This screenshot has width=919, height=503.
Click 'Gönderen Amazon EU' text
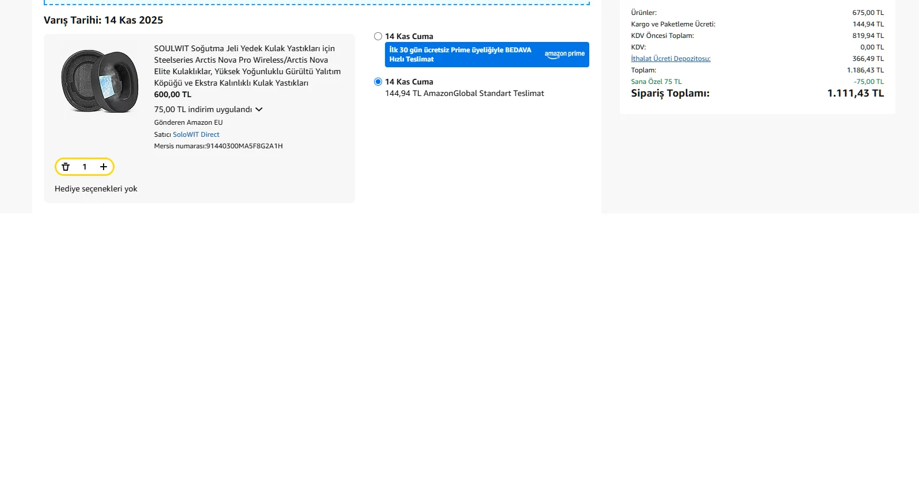(188, 122)
